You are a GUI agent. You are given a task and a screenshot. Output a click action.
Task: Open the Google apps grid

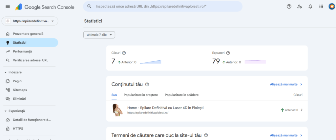(321, 7)
